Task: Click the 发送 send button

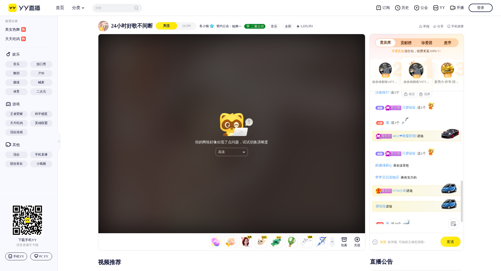Action: point(450,242)
